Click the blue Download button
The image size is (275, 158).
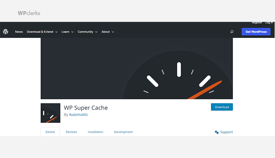point(222,107)
